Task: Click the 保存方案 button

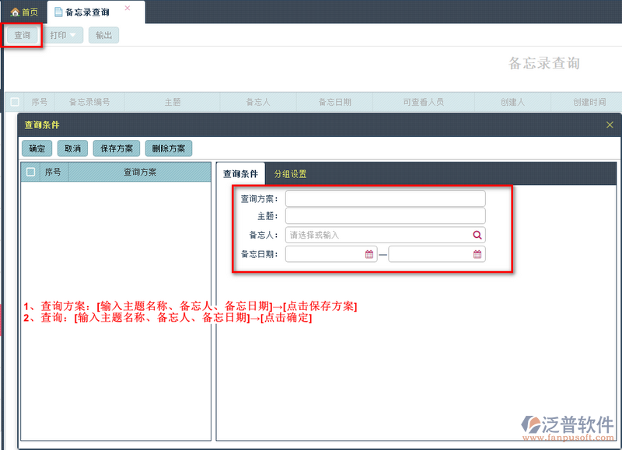Action: point(116,148)
